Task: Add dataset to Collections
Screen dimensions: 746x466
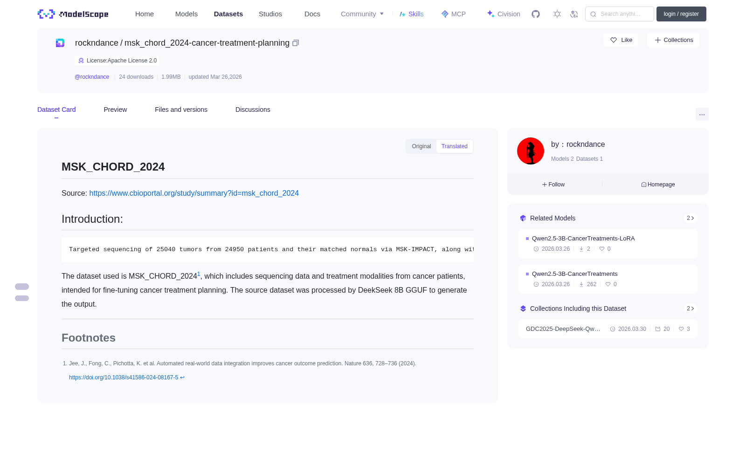Action: click(x=673, y=40)
